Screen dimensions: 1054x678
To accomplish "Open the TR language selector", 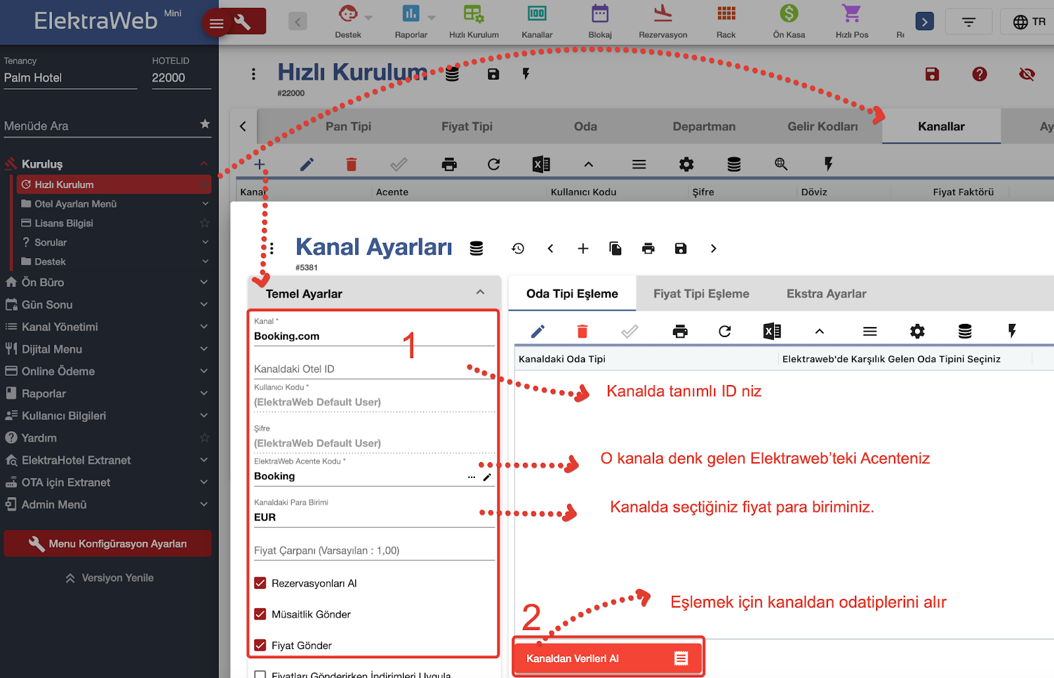I will point(1029,22).
